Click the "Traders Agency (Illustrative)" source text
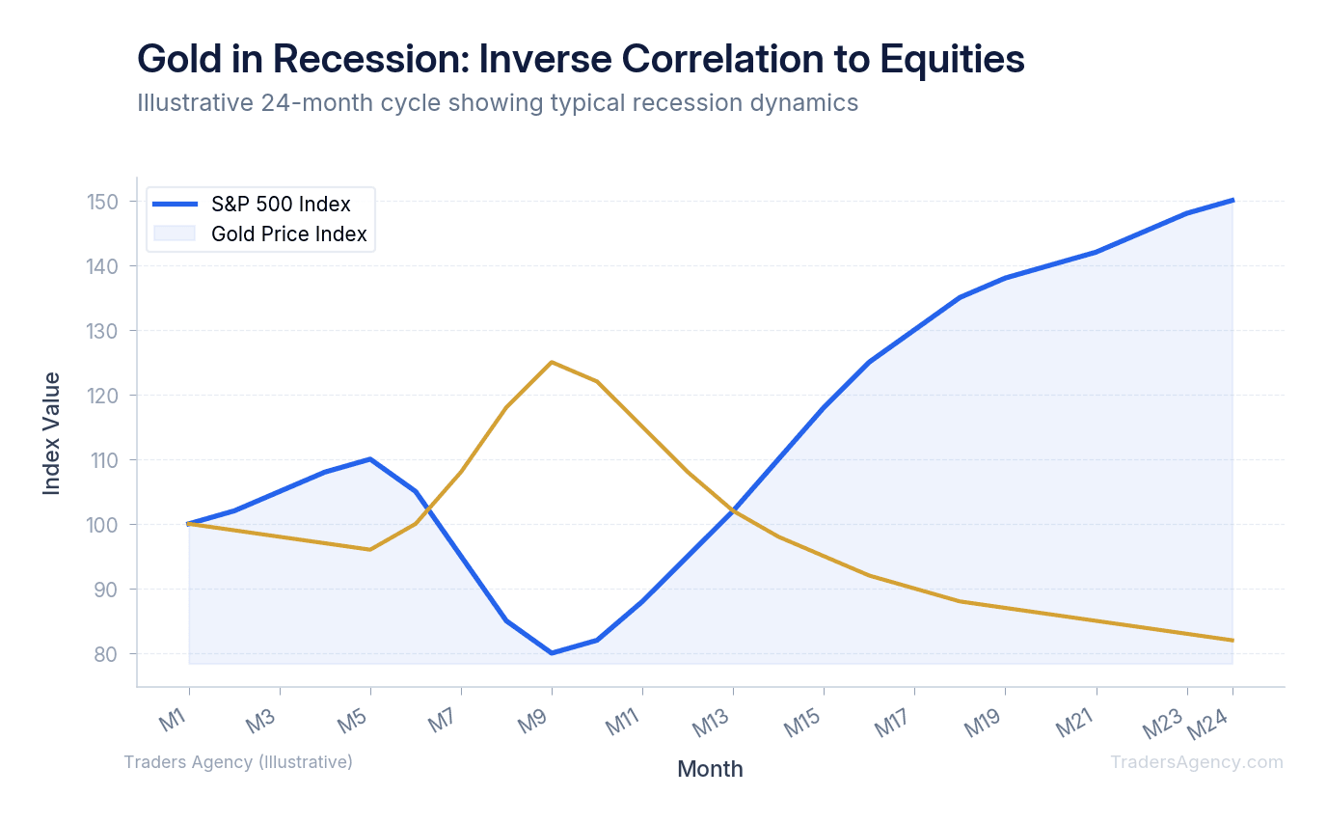The height and width of the screenshot is (824, 1327). click(238, 762)
